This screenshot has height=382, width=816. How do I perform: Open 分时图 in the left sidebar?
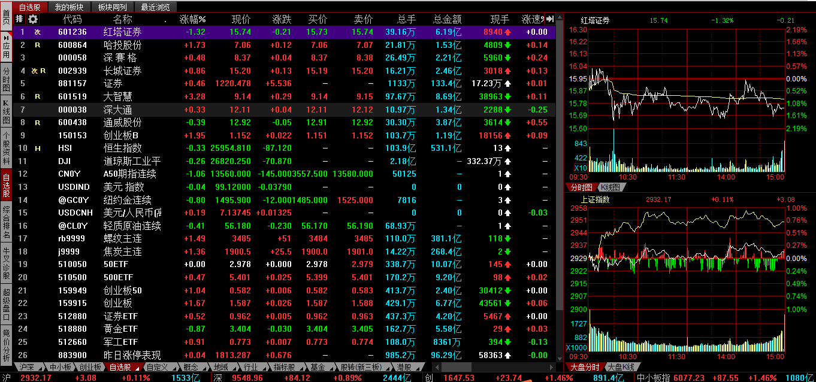pyautogui.click(x=6, y=80)
